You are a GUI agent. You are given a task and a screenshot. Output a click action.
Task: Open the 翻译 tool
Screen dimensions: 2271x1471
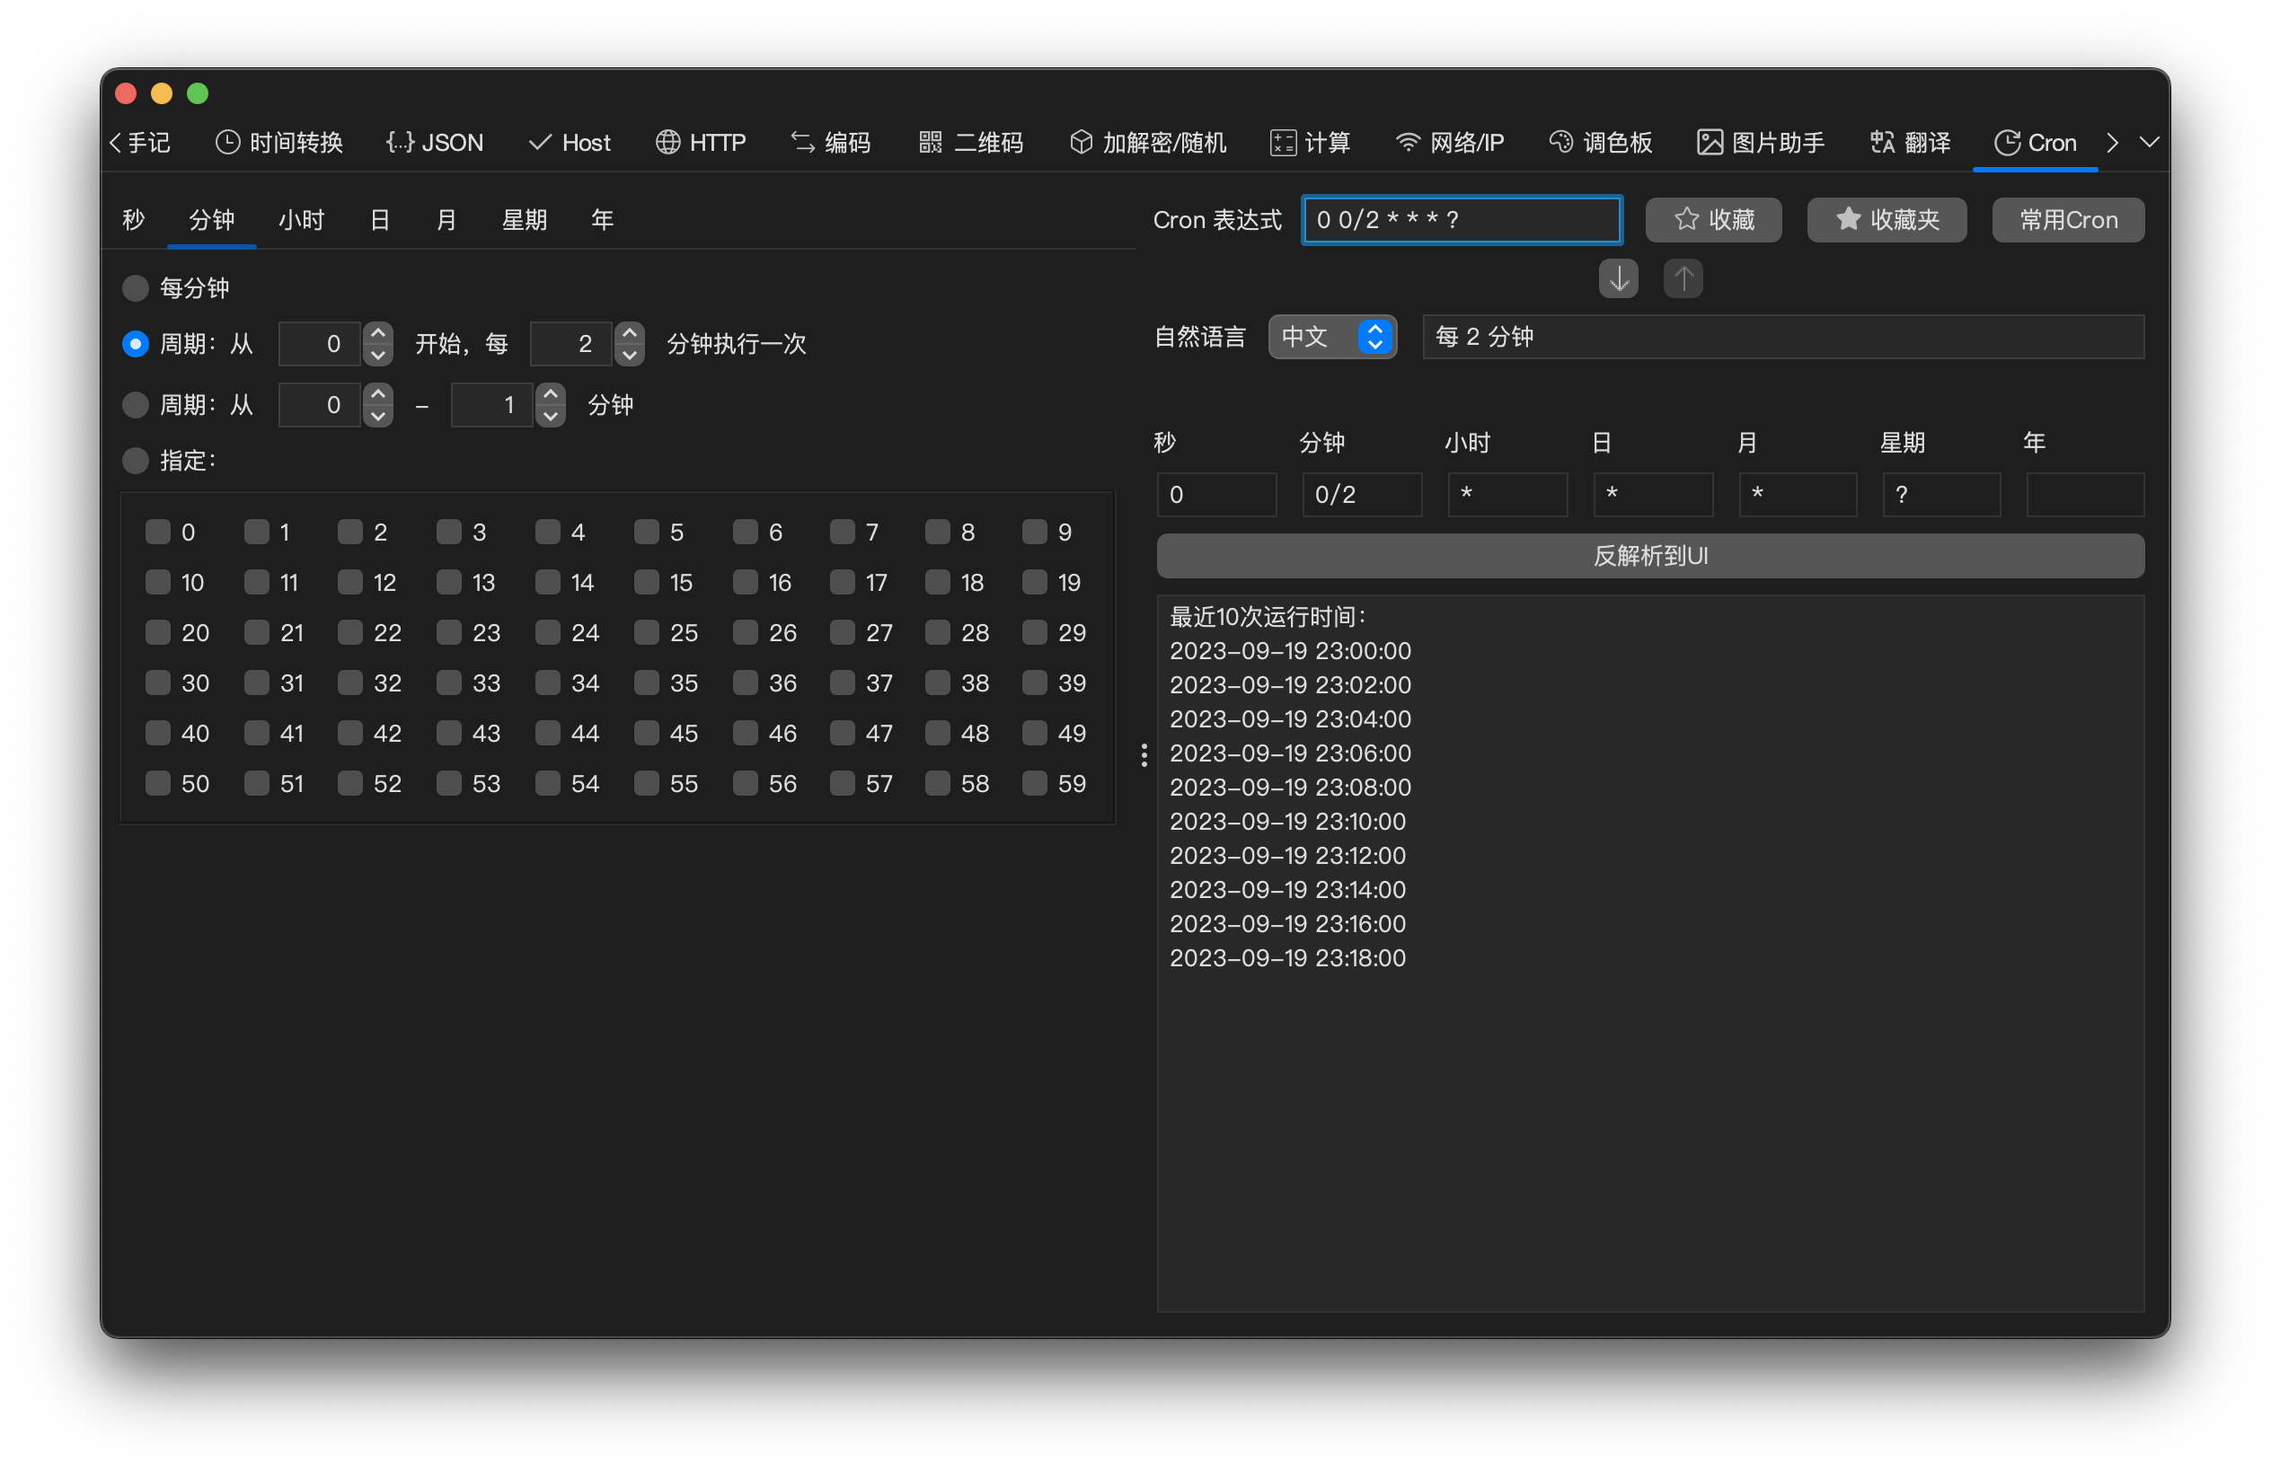pos(1909,142)
